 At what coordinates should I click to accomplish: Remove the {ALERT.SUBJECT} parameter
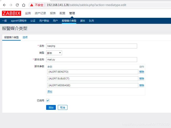[142, 78]
